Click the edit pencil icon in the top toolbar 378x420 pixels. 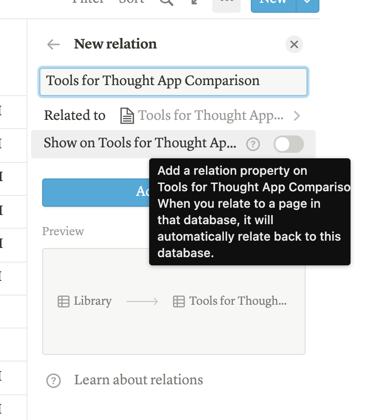click(194, 2)
